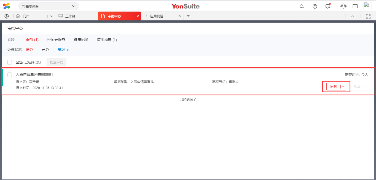Expand the 高级 advanced filter

[x=63, y=50]
